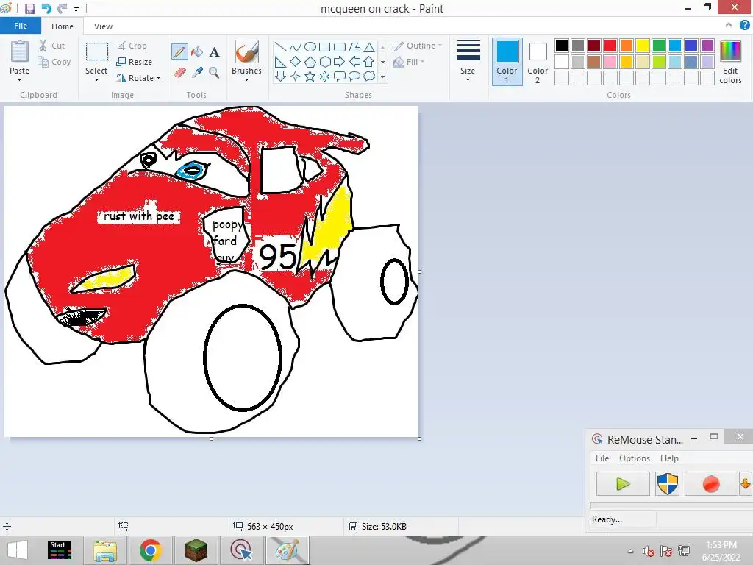
Task: Redo the last undone action
Action: click(62, 9)
